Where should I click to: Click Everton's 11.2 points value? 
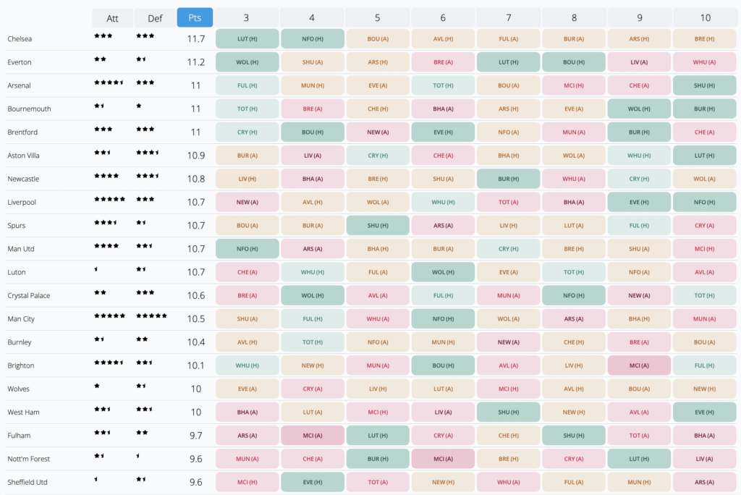coord(195,62)
